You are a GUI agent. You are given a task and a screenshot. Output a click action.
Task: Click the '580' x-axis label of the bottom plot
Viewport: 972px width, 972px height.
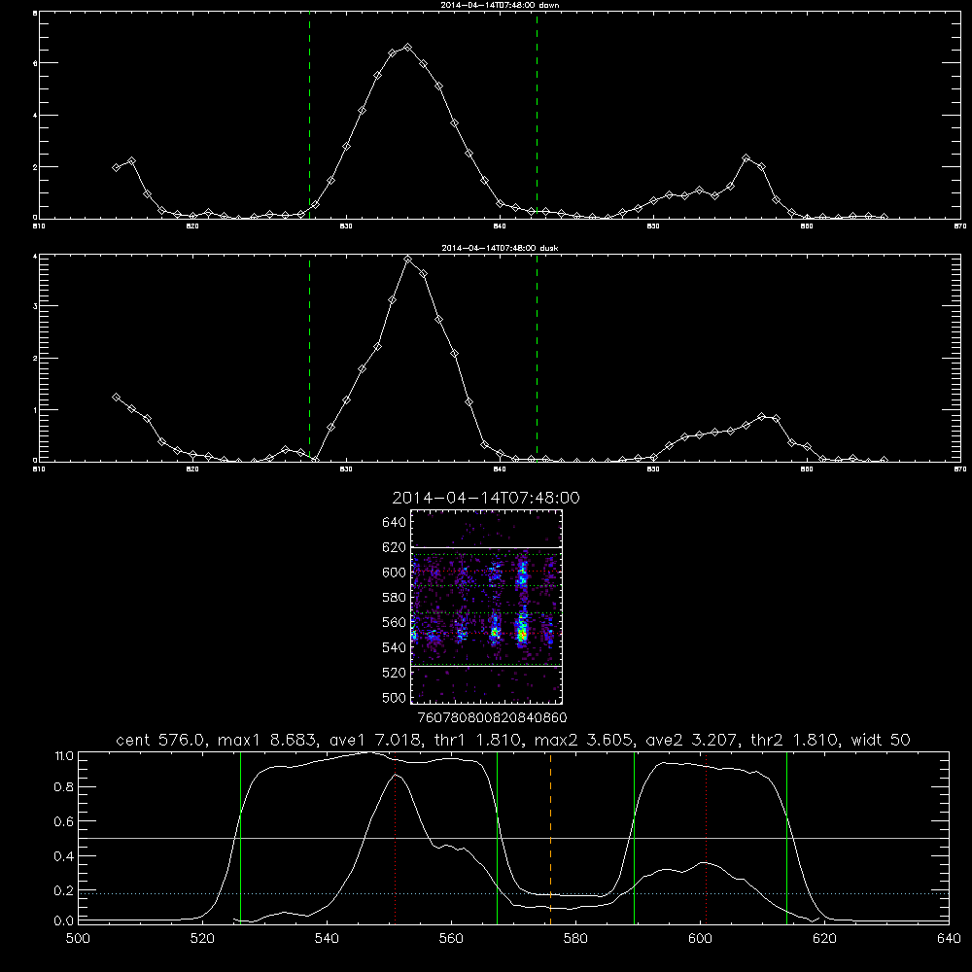coord(575,939)
